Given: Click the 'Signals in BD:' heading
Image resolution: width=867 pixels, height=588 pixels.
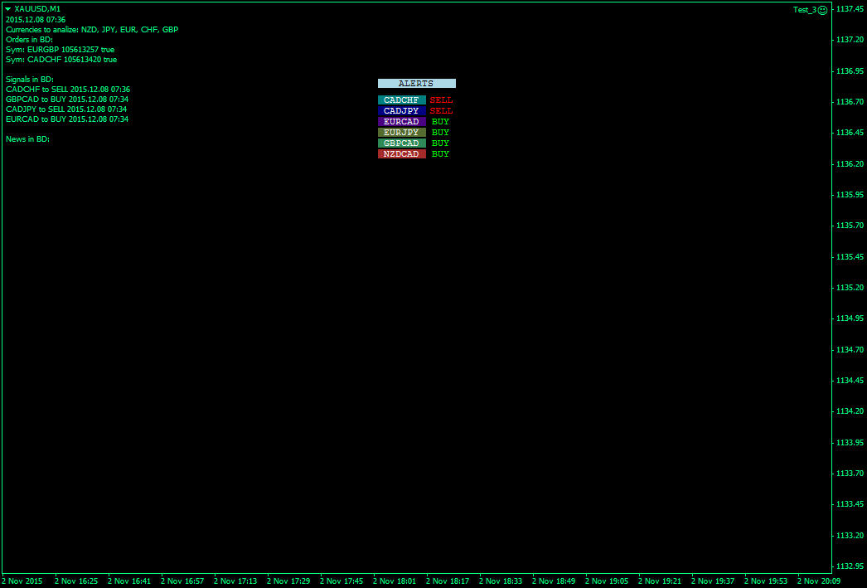Looking at the screenshot, I should (29, 79).
